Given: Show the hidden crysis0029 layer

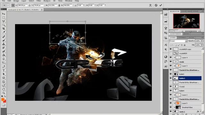Looking at the screenshot, I should [171, 53].
